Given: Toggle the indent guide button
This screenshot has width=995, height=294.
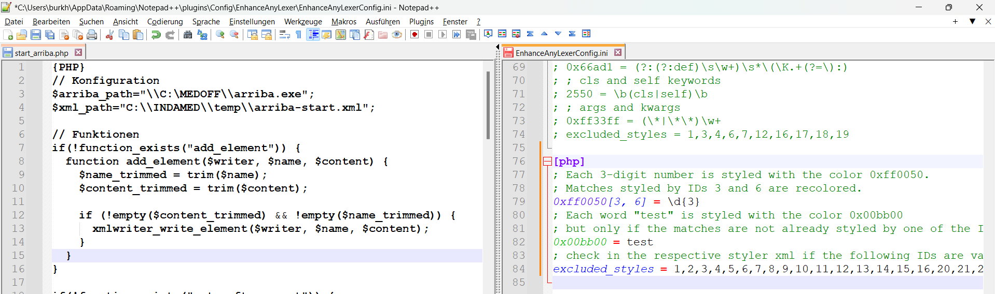Looking at the screenshot, I should pyautogui.click(x=313, y=35).
